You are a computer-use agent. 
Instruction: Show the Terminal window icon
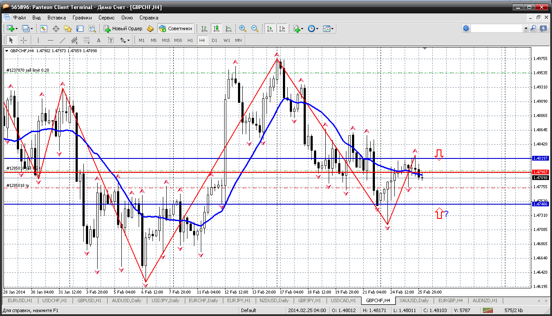(80, 28)
